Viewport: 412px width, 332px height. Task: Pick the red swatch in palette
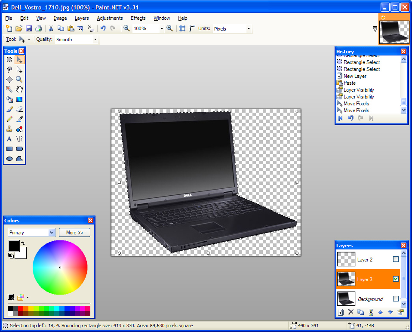pos(21,308)
